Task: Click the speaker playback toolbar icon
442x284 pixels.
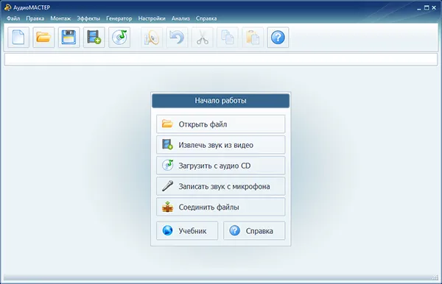Action: 152,38
